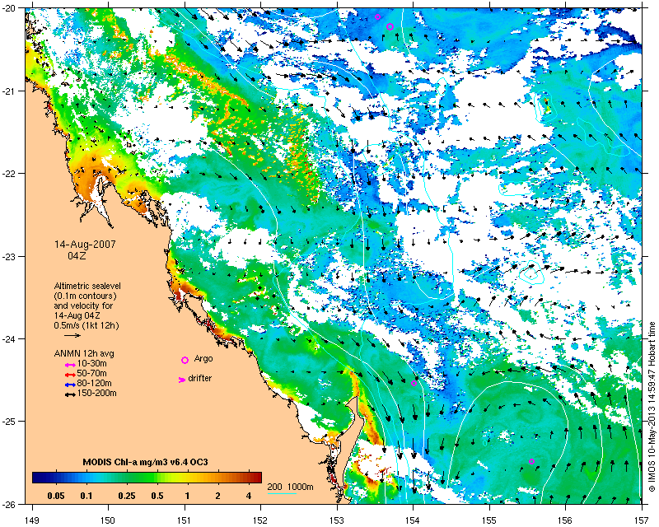This screenshot has height=527, width=659.
Task: Click the '4' colorbar value
Action: (x=249, y=496)
